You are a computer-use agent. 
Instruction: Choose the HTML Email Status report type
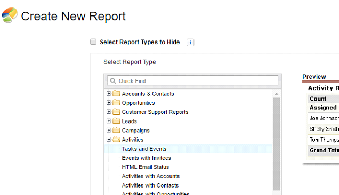click(146, 167)
